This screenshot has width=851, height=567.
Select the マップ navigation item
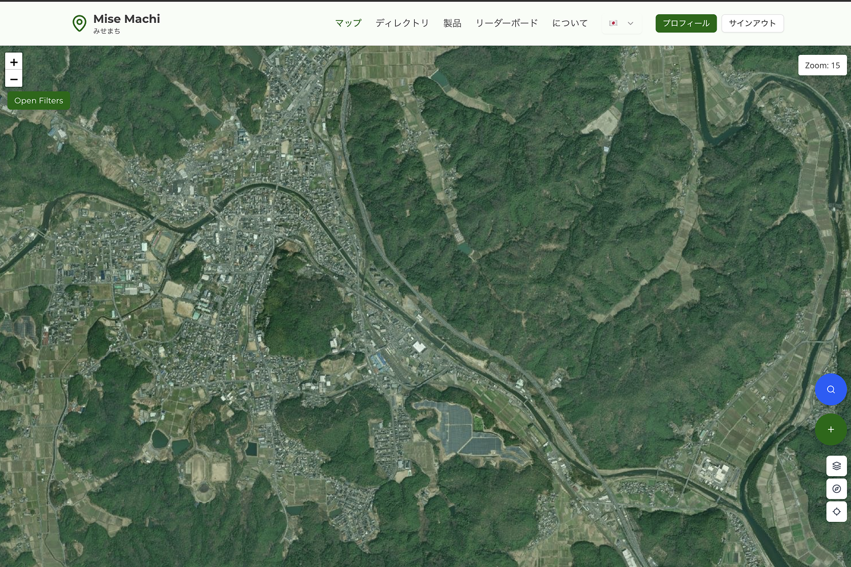(x=348, y=23)
